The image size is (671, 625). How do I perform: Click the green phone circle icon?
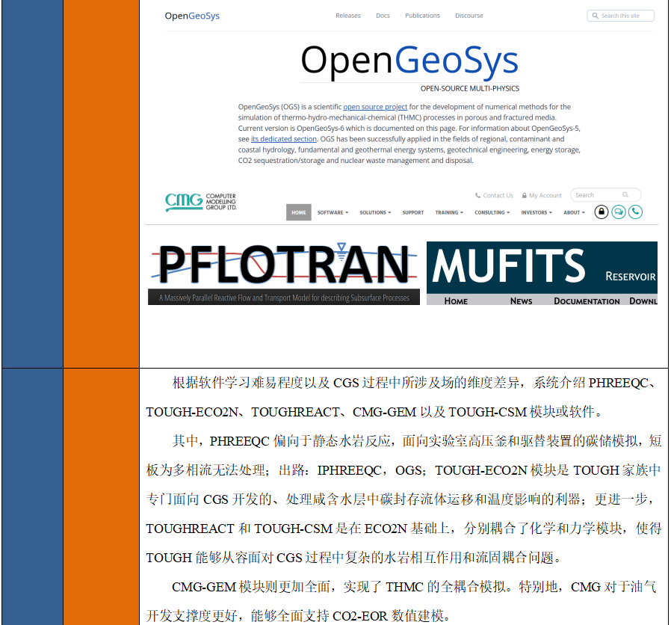pos(635,212)
